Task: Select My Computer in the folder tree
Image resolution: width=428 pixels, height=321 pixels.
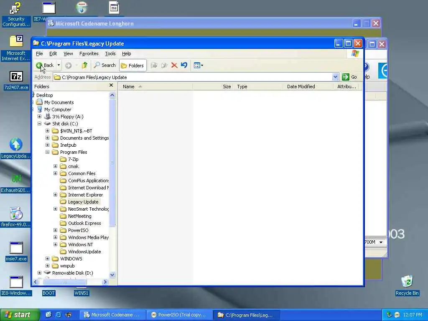Action: 58,110
